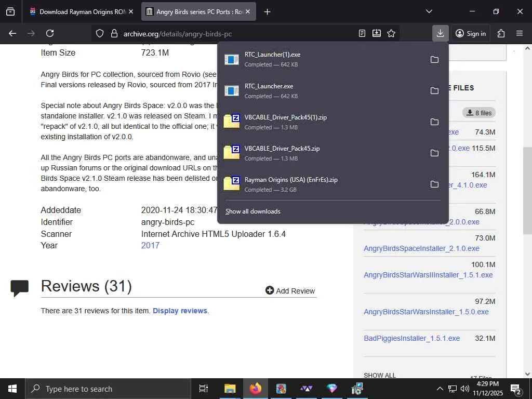
Task: Click scrollbar down arrow
Action: coord(527,374)
